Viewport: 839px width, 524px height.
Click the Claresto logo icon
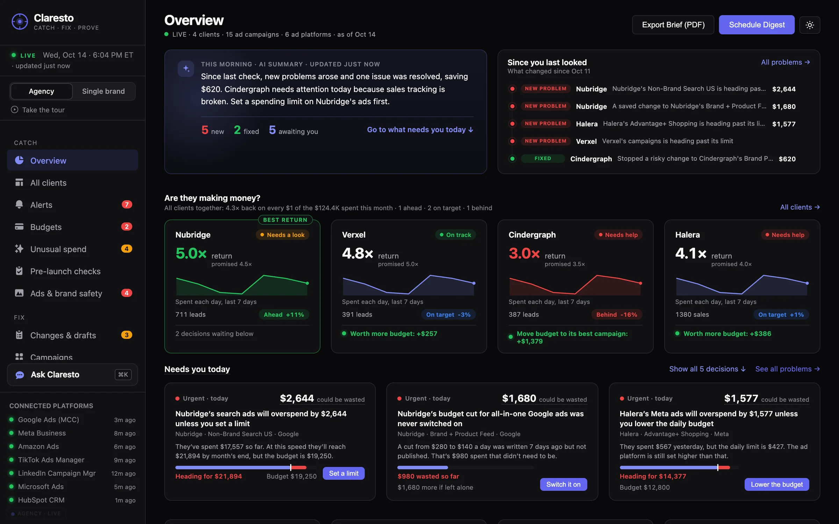(x=20, y=22)
